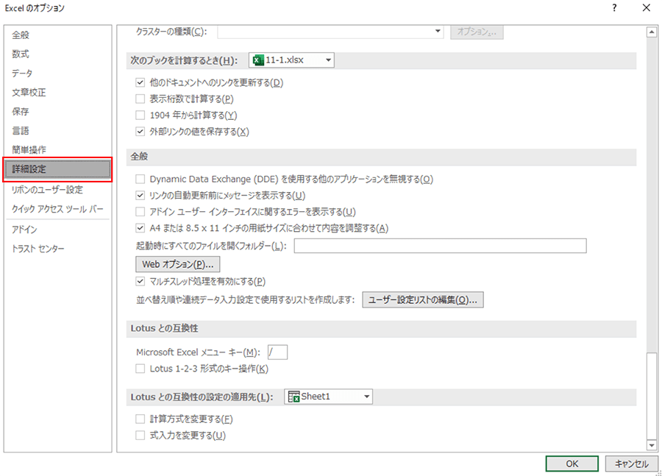Toggle マルチスレッド処理を有効にする checkbox

(140, 281)
